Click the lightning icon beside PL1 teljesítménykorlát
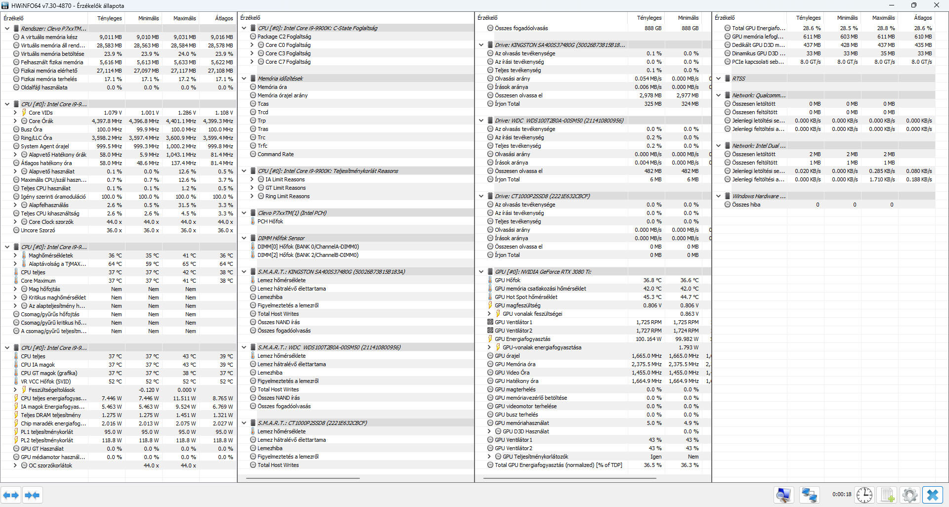This screenshot has width=949, height=507. click(16, 432)
